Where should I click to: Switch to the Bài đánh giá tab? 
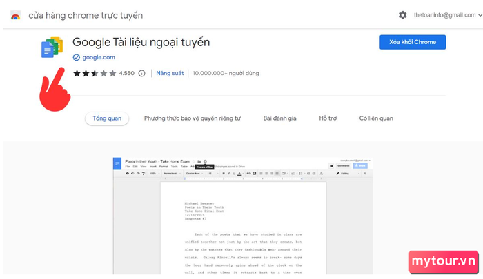click(279, 118)
